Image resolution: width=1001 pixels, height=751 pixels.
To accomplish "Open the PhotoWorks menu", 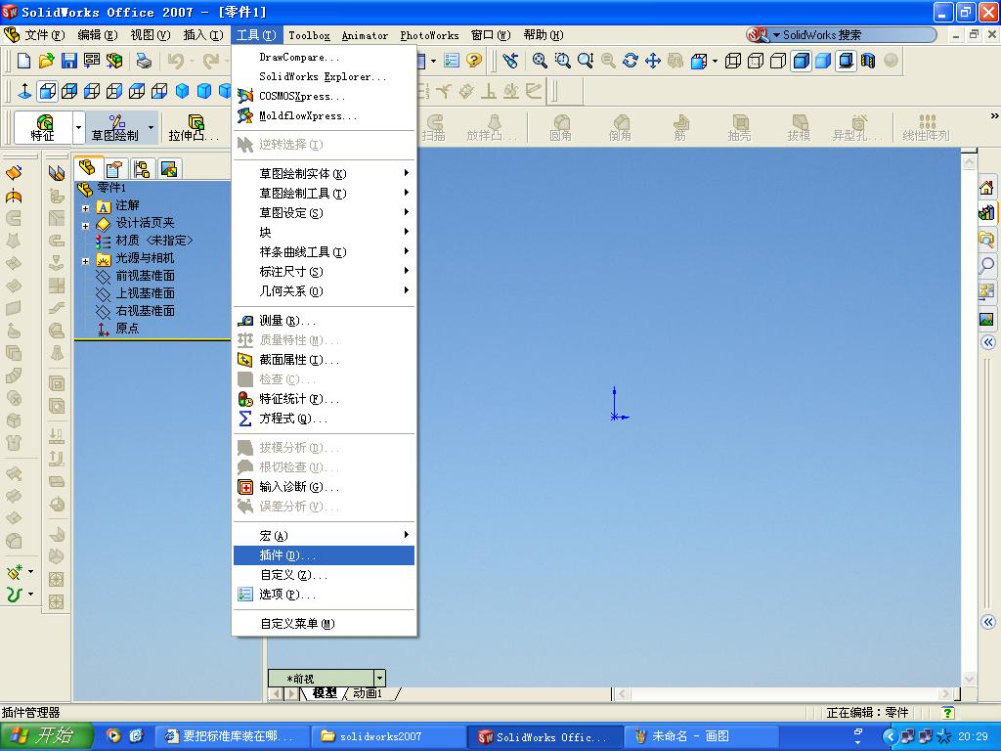I will tap(429, 36).
